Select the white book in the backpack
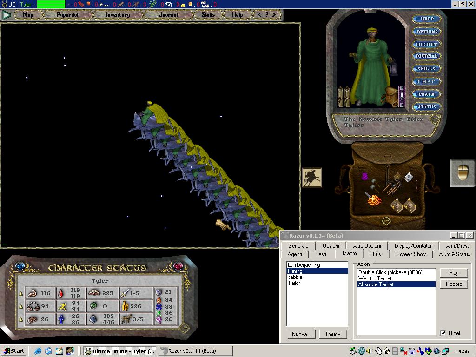Screen dimensions: 476x357 pos(409,177)
